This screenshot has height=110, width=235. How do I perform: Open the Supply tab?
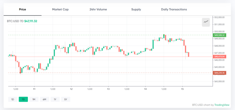click(136, 9)
